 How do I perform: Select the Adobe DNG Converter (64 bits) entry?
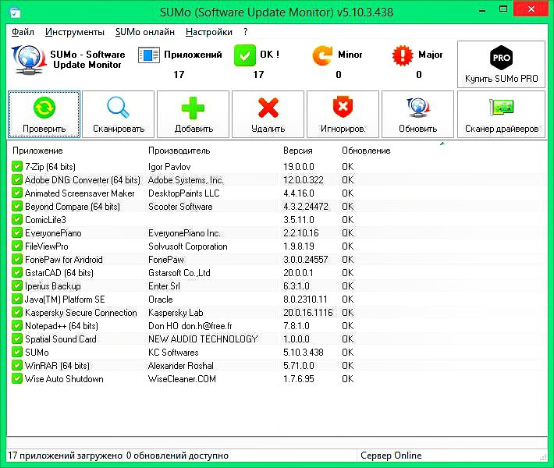[x=83, y=179]
